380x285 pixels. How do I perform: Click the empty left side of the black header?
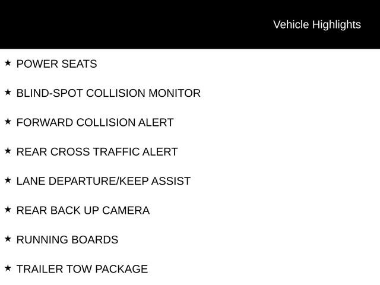(89, 24)
